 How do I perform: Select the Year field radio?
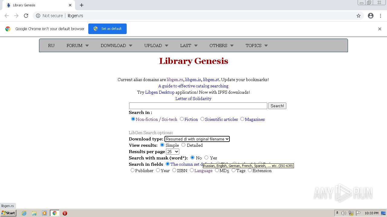(x=158, y=170)
